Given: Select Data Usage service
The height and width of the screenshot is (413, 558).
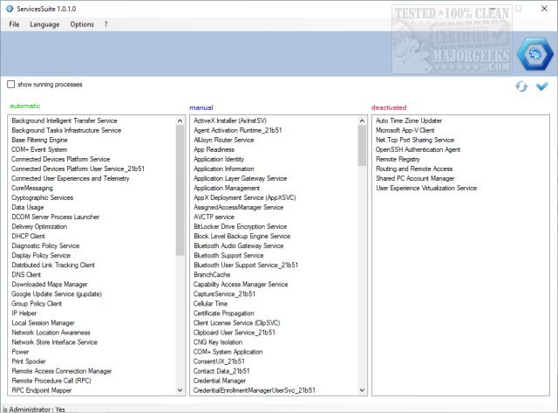Looking at the screenshot, I should (28, 208).
